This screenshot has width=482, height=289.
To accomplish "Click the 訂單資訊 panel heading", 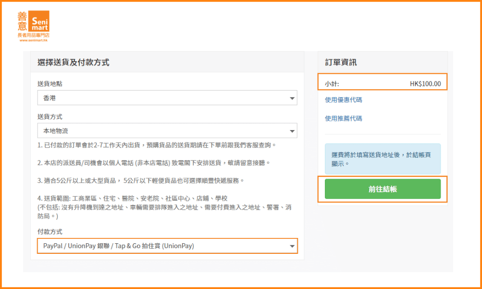I will point(341,62).
